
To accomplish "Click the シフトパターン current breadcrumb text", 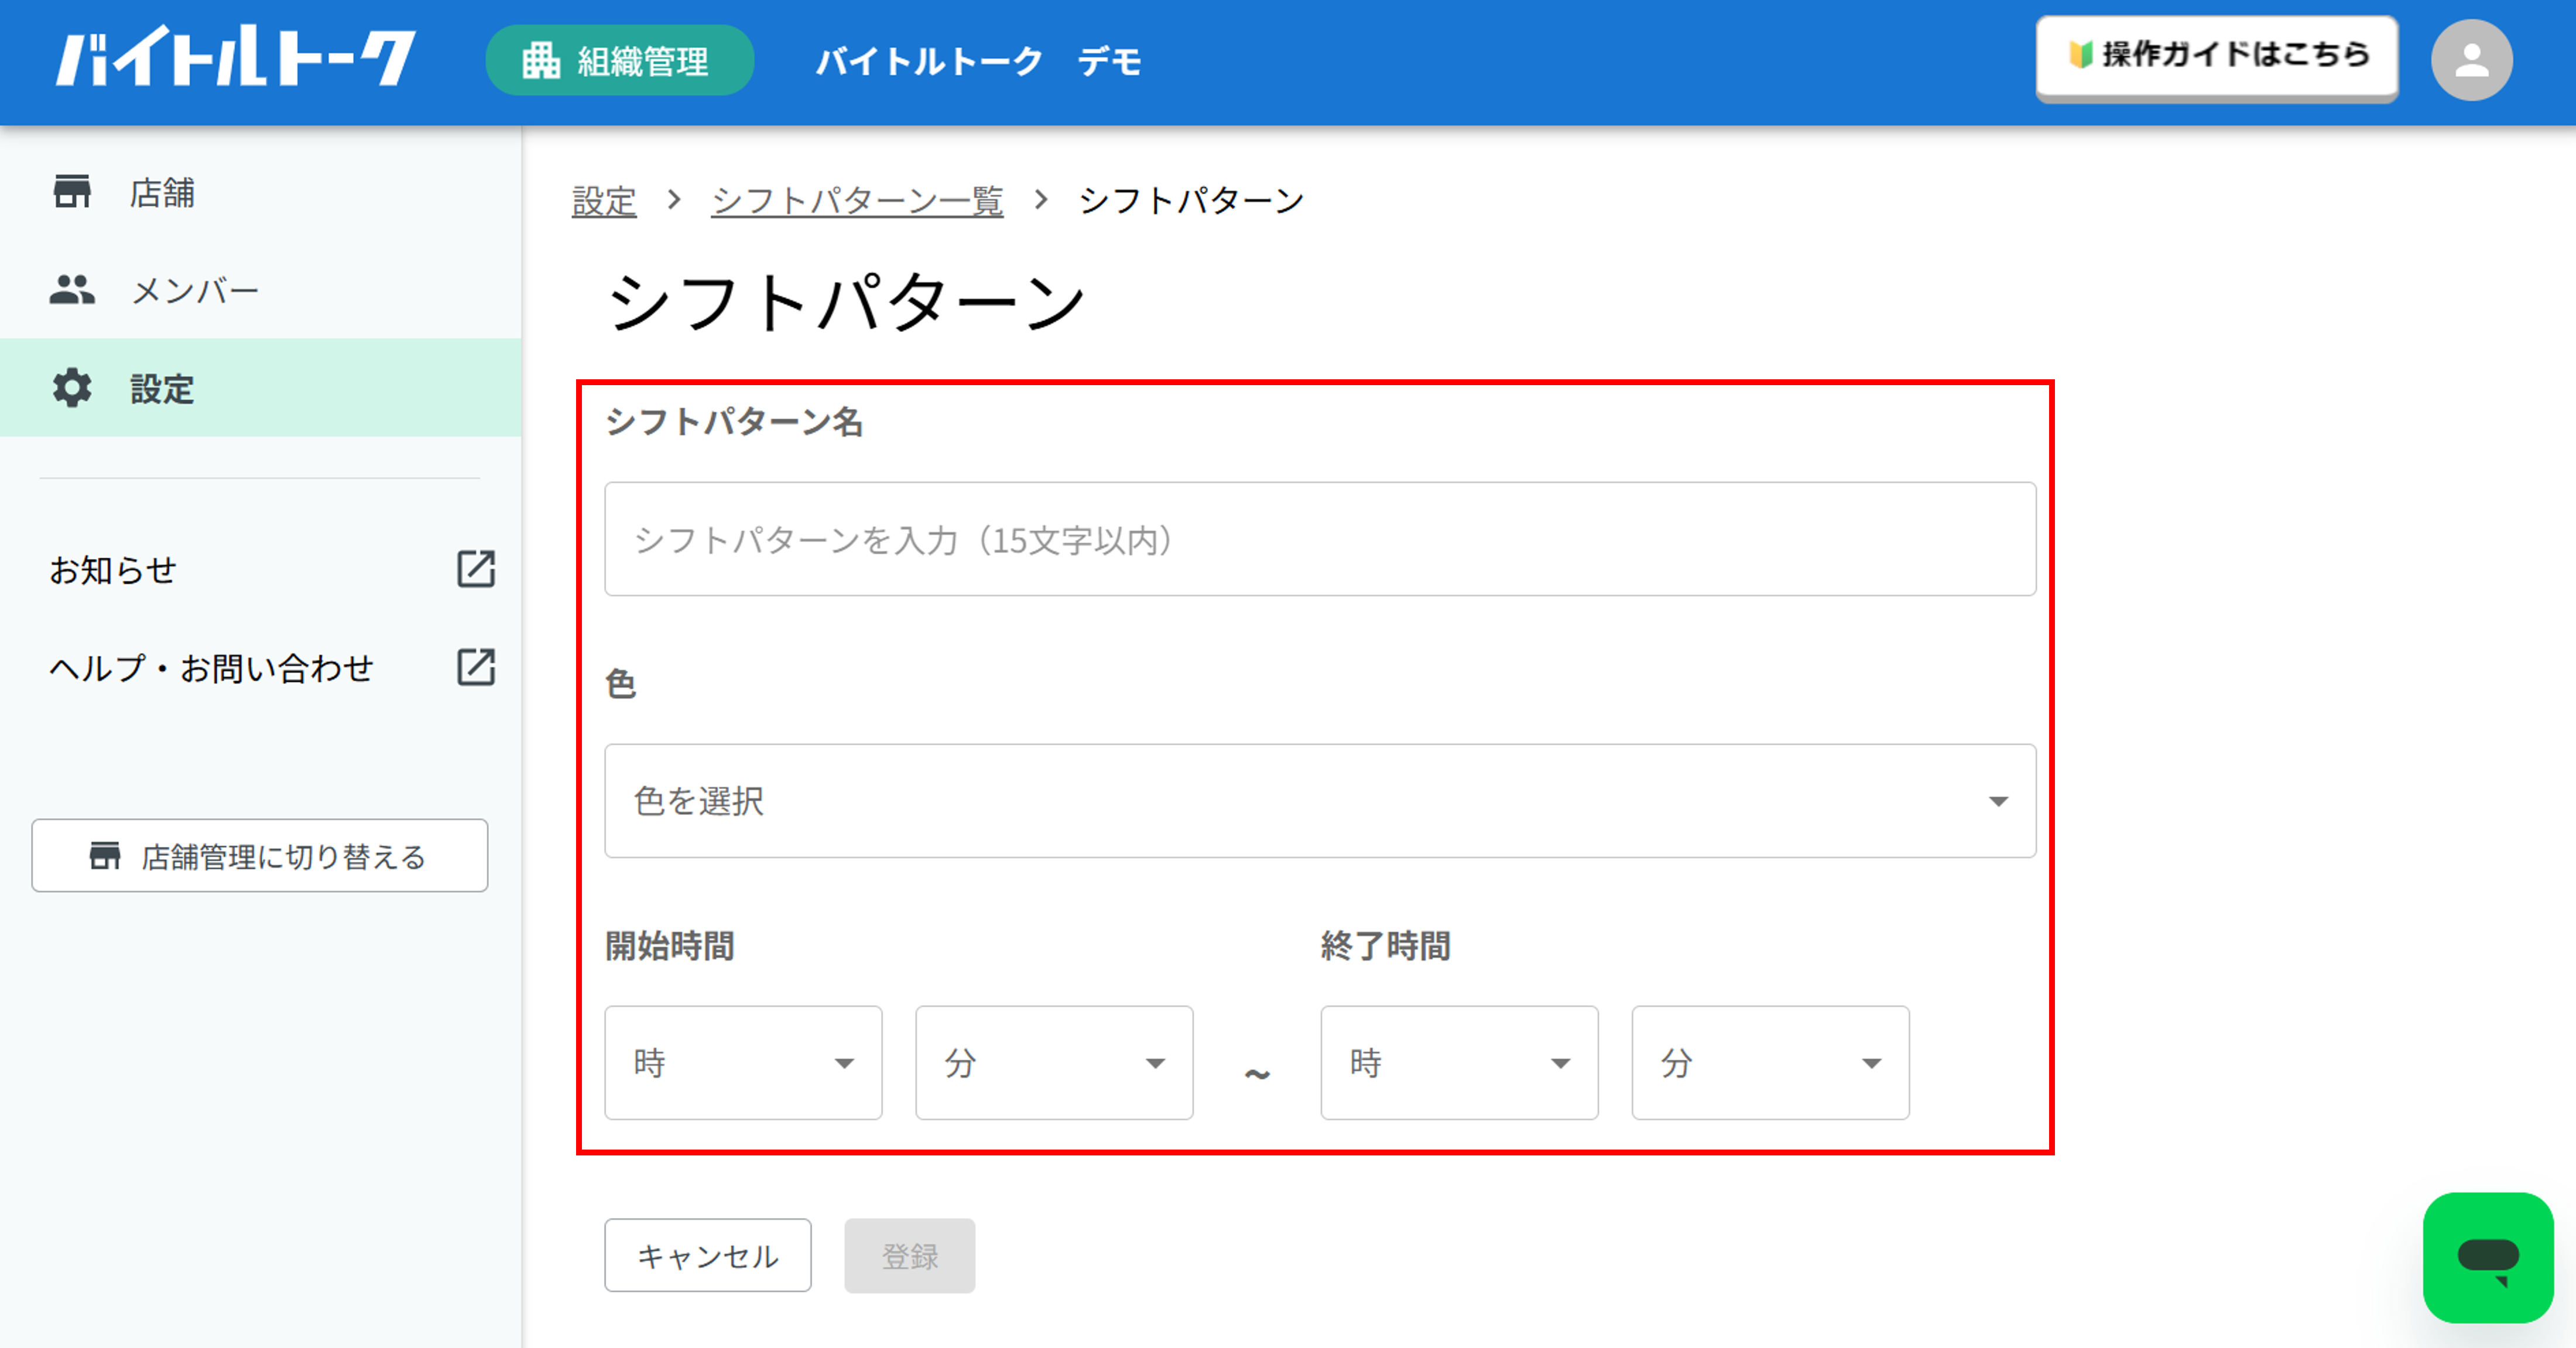I will click(1191, 201).
